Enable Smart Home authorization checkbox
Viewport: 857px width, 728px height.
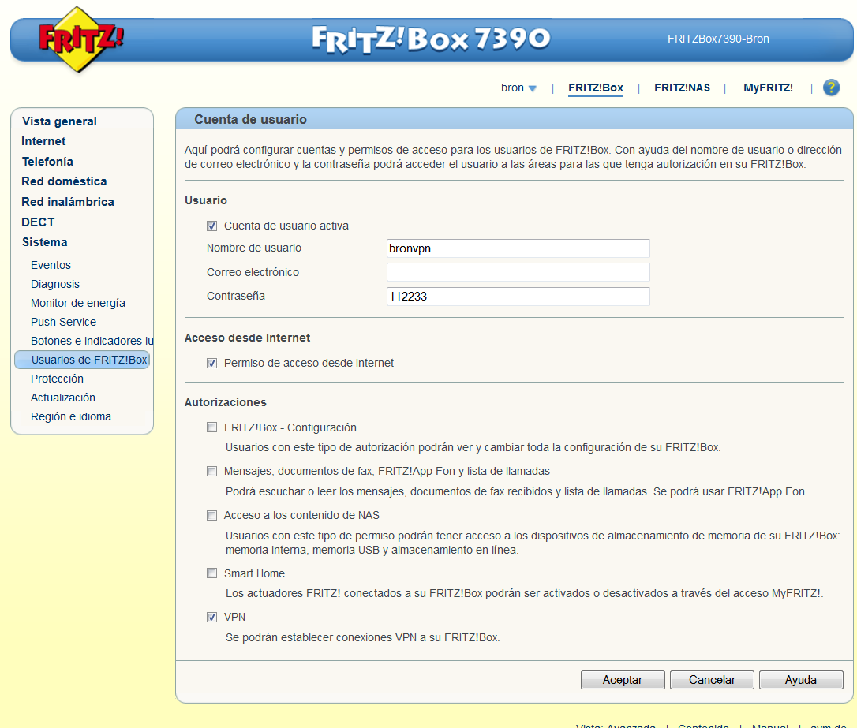click(212, 573)
